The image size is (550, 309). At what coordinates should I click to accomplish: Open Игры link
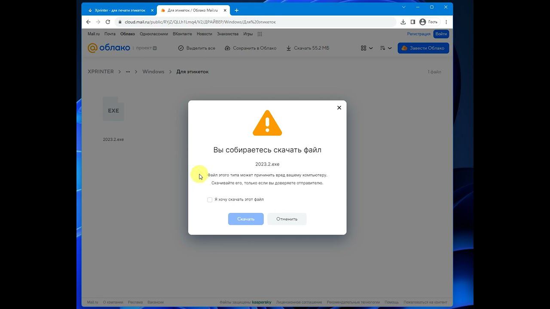[248, 34]
